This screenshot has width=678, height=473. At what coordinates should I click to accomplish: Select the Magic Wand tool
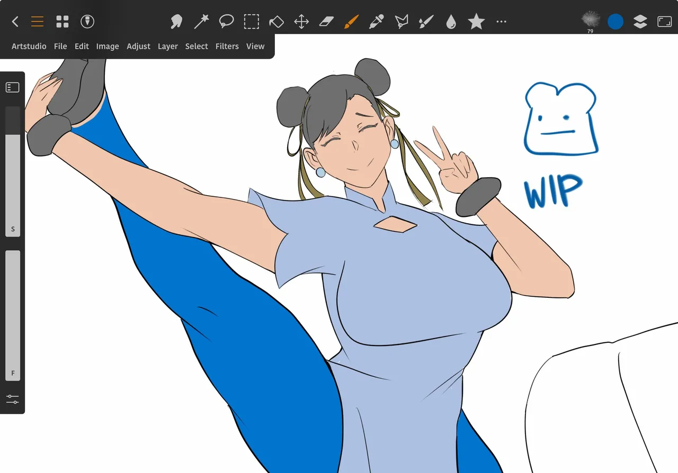[x=201, y=22]
